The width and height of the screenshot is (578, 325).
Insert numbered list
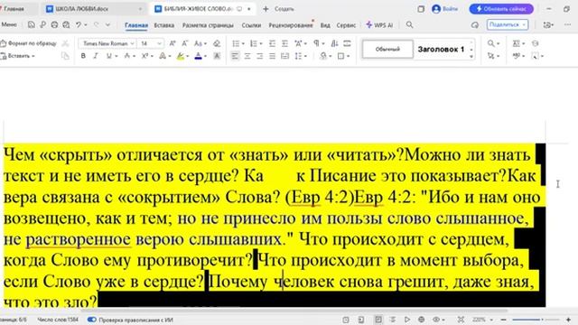(253, 43)
